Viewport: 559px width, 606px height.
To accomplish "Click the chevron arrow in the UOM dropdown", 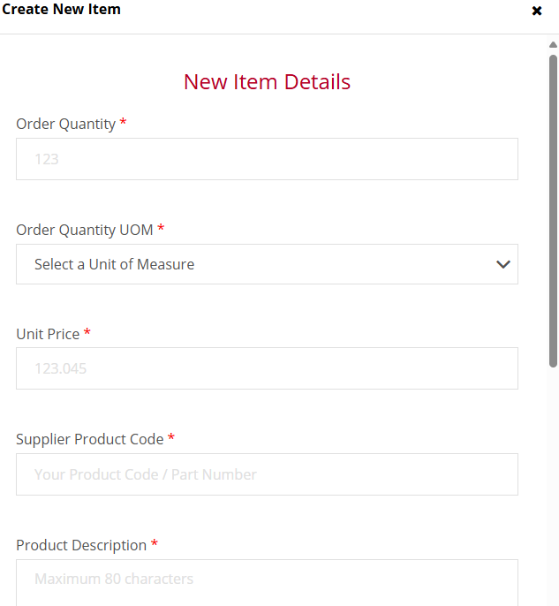I will [x=503, y=264].
